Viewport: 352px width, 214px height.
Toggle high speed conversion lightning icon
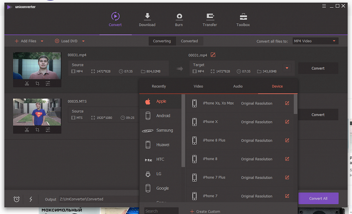point(31,199)
